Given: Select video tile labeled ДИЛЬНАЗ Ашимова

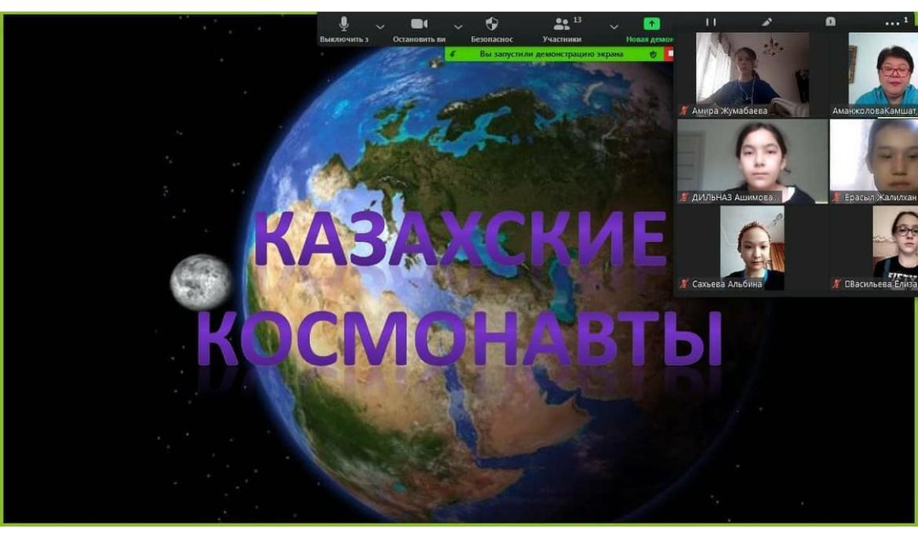Looking at the screenshot, I should (x=752, y=161).
